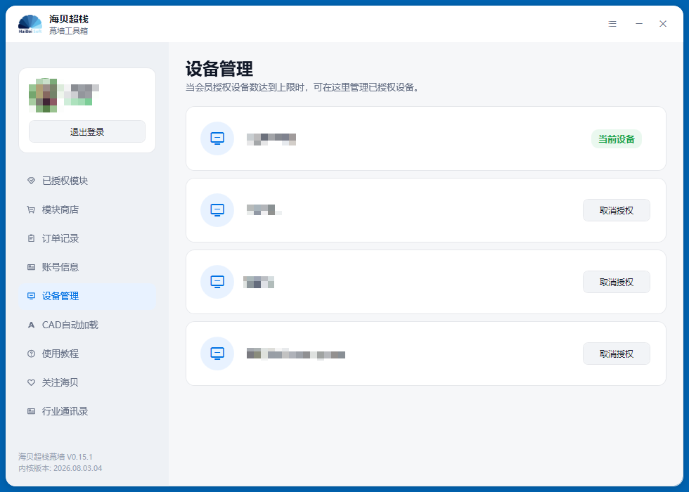Open the 已授权模块 menu item
Screen dimensions: 689x492
(x=87, y=181)
